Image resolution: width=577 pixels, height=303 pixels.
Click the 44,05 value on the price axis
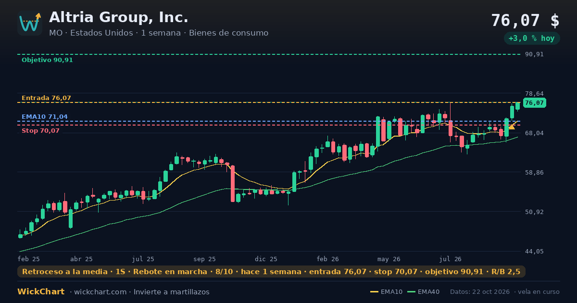tap(534, 251)
